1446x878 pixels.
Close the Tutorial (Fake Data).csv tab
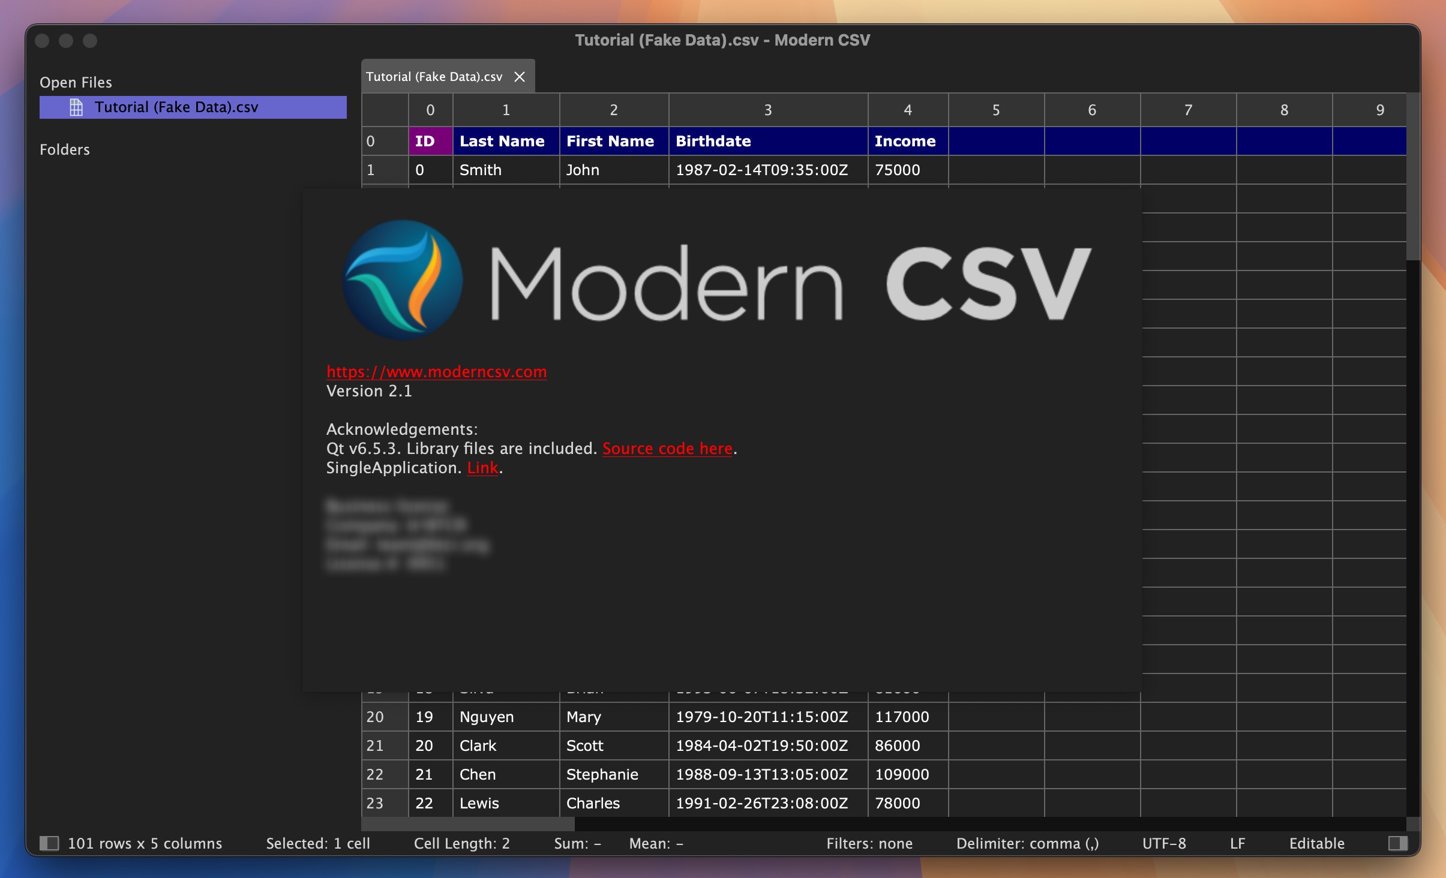pos(520,77)
